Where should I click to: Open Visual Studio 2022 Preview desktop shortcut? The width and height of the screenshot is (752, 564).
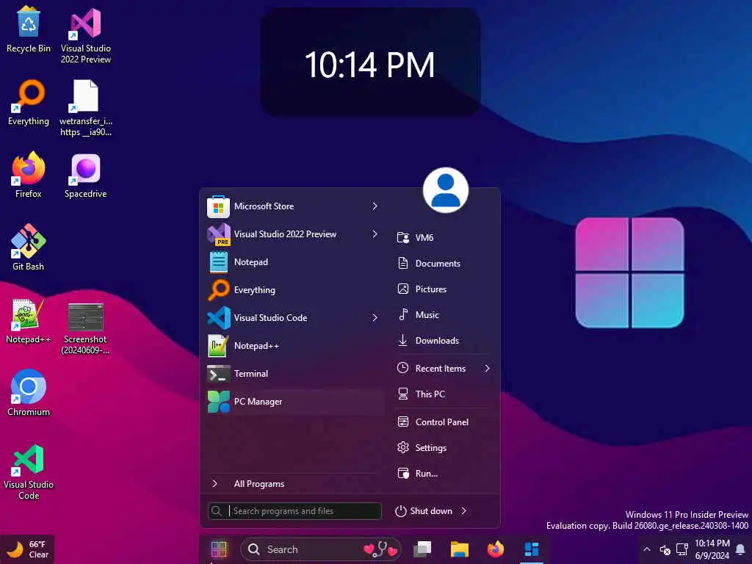coord(86,35)
